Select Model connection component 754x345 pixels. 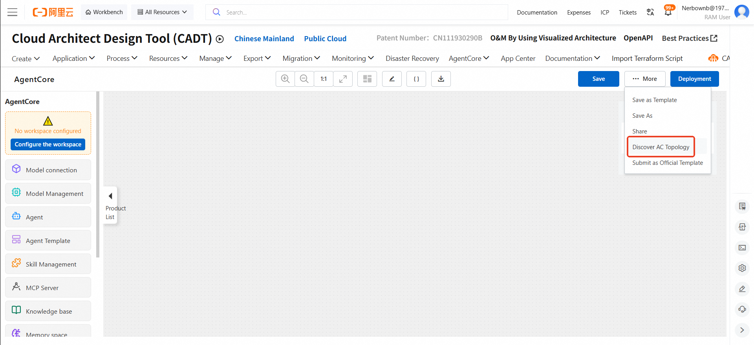point(48,170)
